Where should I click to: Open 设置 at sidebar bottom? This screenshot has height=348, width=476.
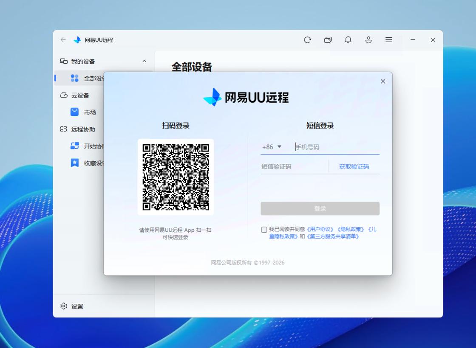tap(77, 306)
